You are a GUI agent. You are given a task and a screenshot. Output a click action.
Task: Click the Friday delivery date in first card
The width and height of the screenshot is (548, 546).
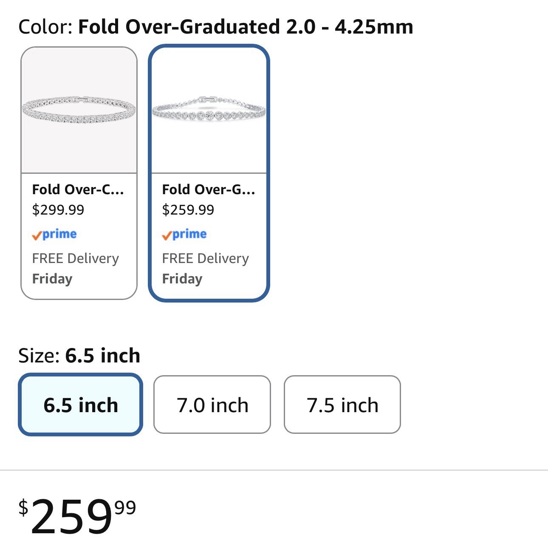click(x=52, y=279)
